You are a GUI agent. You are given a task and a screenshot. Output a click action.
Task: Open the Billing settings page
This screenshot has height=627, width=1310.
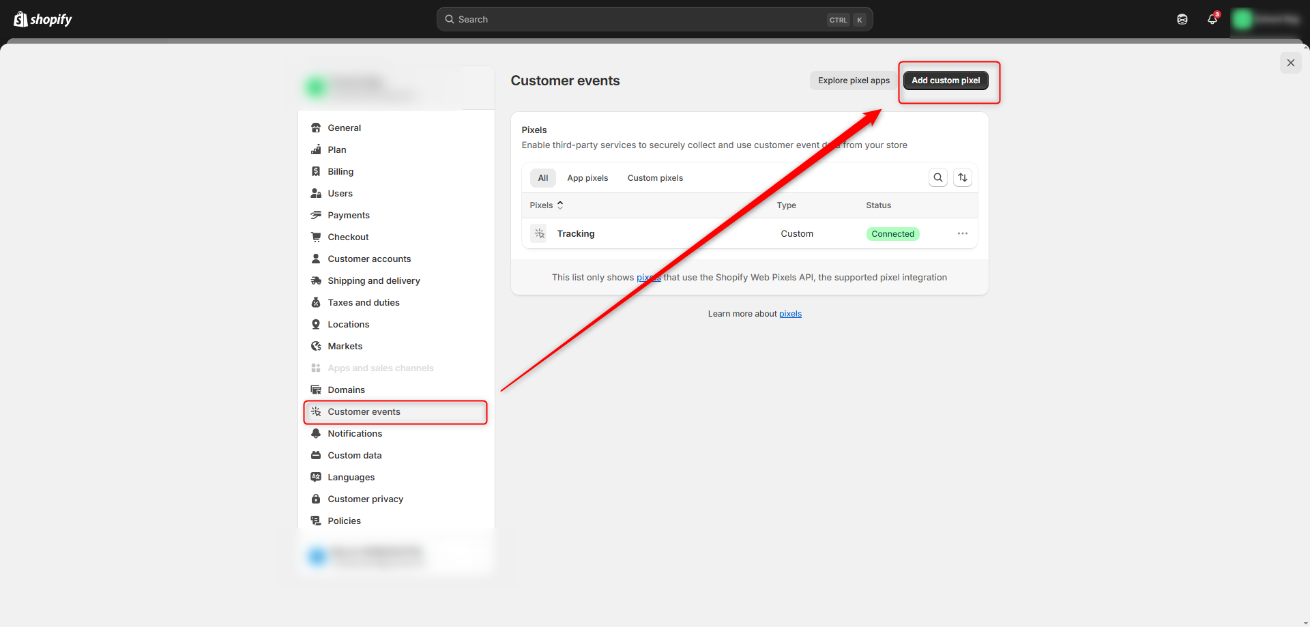tap(340, 171)
